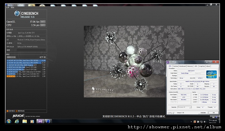
Task: Open the Help menu in Cinebench
Action: point(13,7)
